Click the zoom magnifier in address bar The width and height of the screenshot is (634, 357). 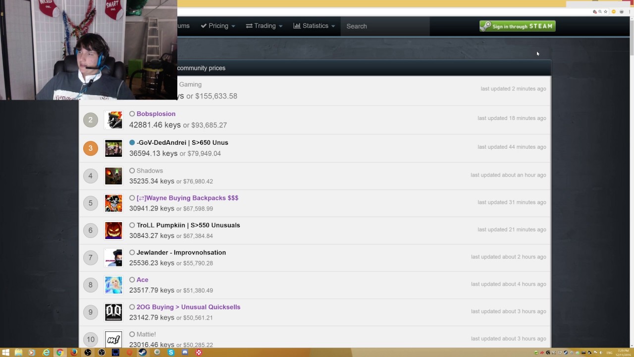coord(600,11)
